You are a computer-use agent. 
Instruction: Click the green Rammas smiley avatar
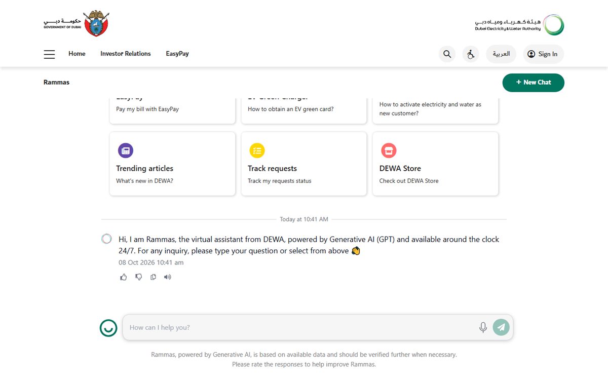(x=108, y=328)
